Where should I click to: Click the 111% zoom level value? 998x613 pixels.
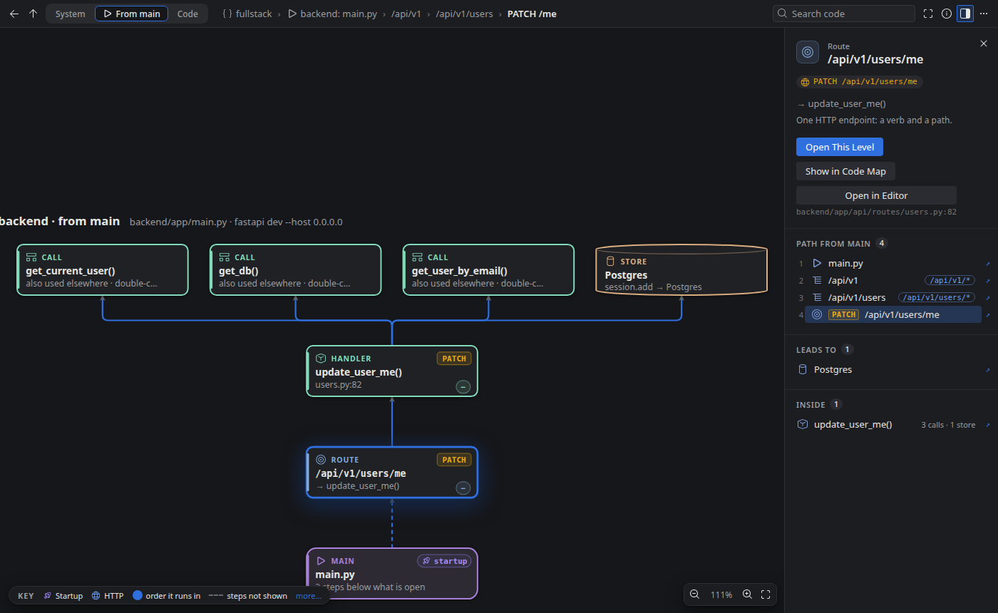(x=721, y=594)
